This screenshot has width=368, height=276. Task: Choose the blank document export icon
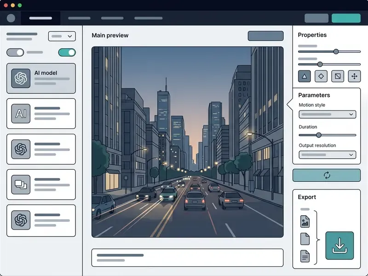(305, 239)
